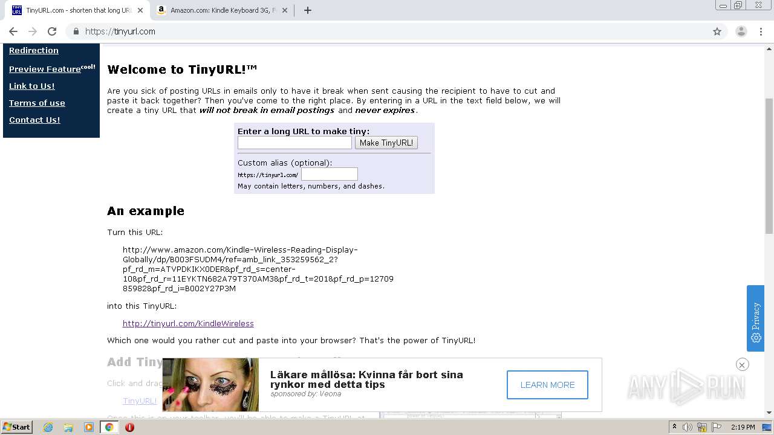The image size is (774, 435).
Task: Click the page vertical scrollbar thumb
Action: 769,166
